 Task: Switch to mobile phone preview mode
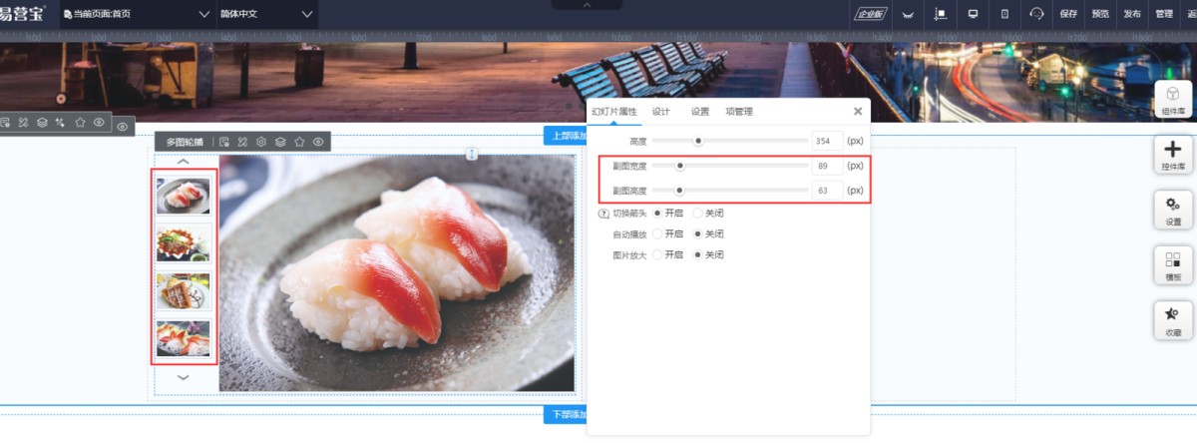1004,14
